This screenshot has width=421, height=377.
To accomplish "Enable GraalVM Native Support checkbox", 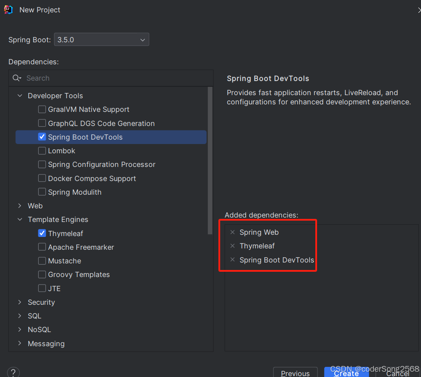I will pos(42,109).
